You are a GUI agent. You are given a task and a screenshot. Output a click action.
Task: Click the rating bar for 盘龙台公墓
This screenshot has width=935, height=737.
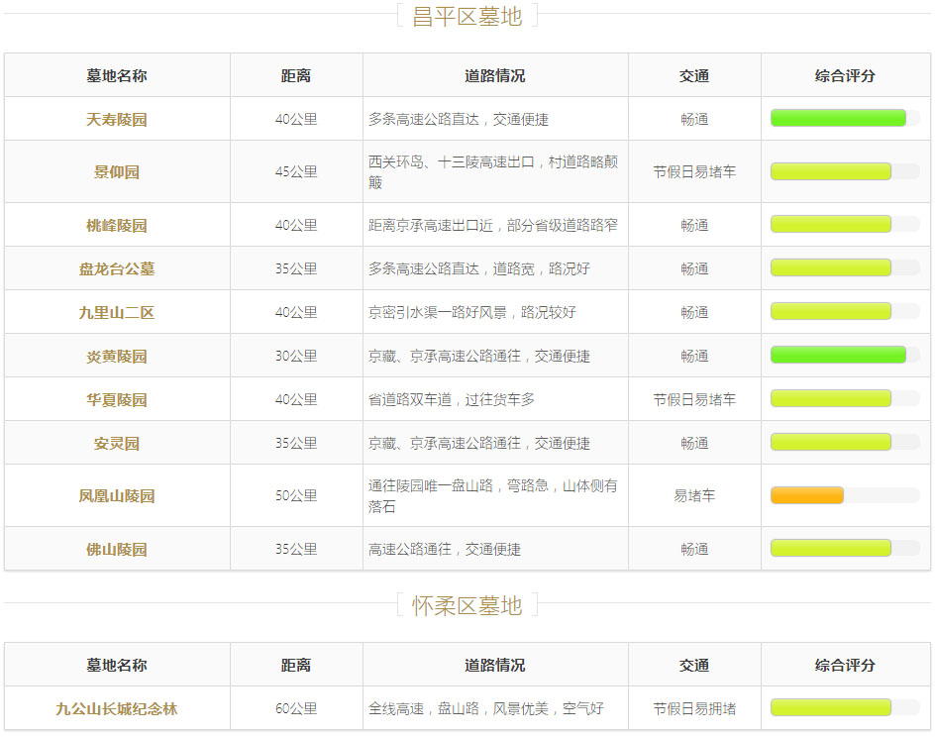point(831,267)
